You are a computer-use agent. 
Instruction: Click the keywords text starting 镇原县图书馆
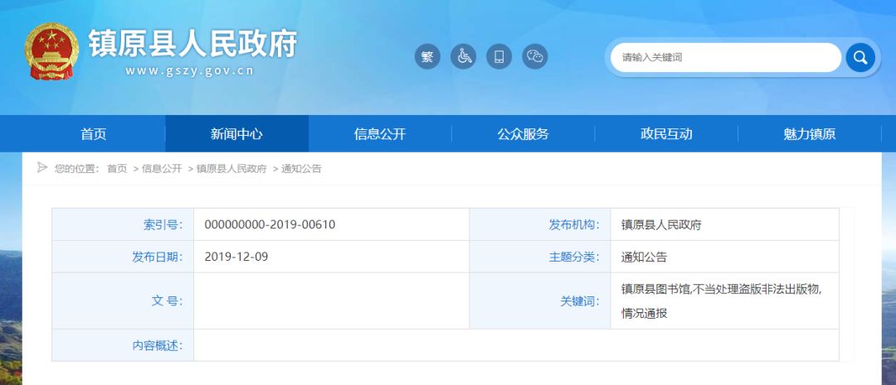[x=722, y=301]
